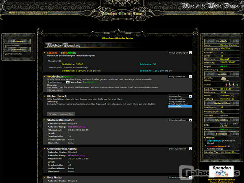Use the yellow potion beside the green potion

[x=233, y=85]
